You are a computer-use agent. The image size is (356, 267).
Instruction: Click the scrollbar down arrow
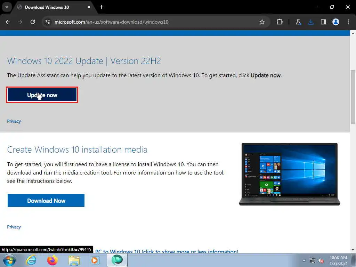(x=353, y=250)
